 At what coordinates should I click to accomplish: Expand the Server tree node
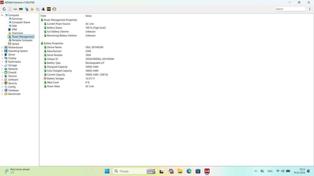(2, 55)
